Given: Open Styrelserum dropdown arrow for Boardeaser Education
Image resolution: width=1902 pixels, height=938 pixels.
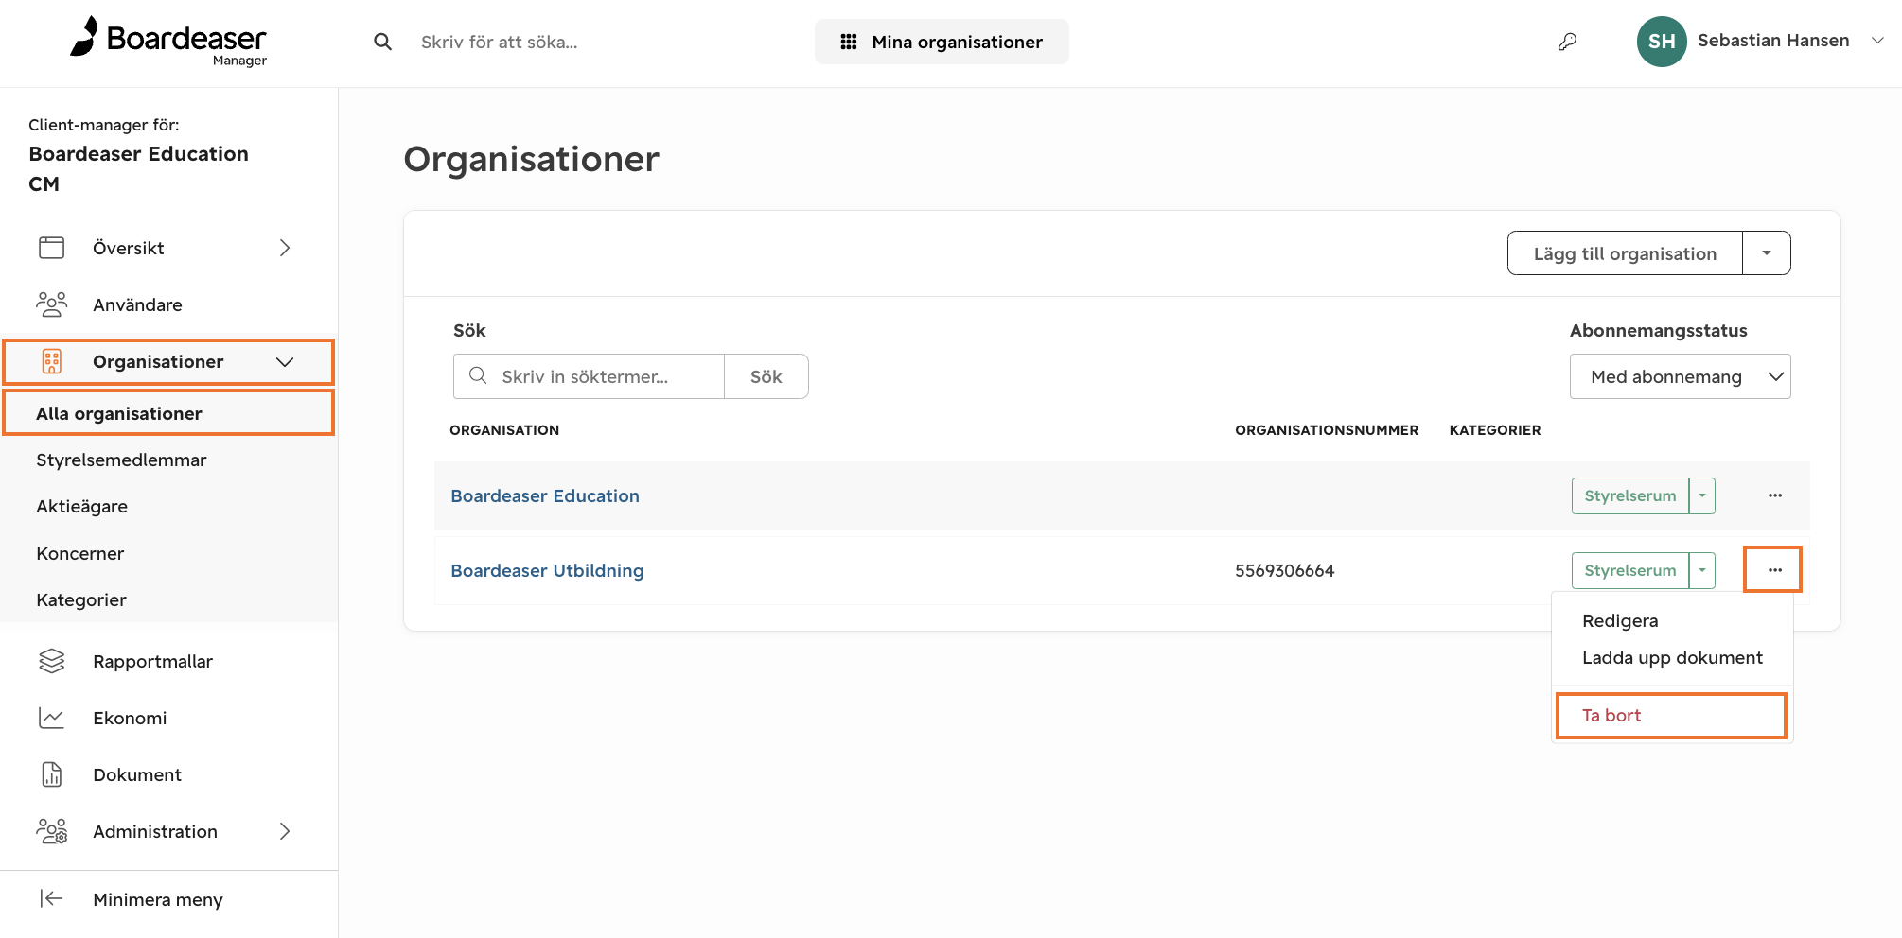Looking at the screenshot, I should click(1702, 495).
